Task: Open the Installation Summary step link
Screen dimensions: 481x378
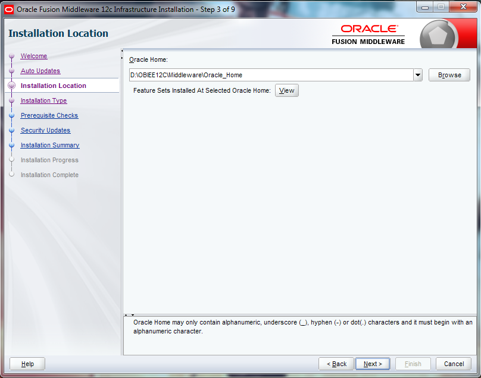Action: pyautogui.click(x=50, y=145)
